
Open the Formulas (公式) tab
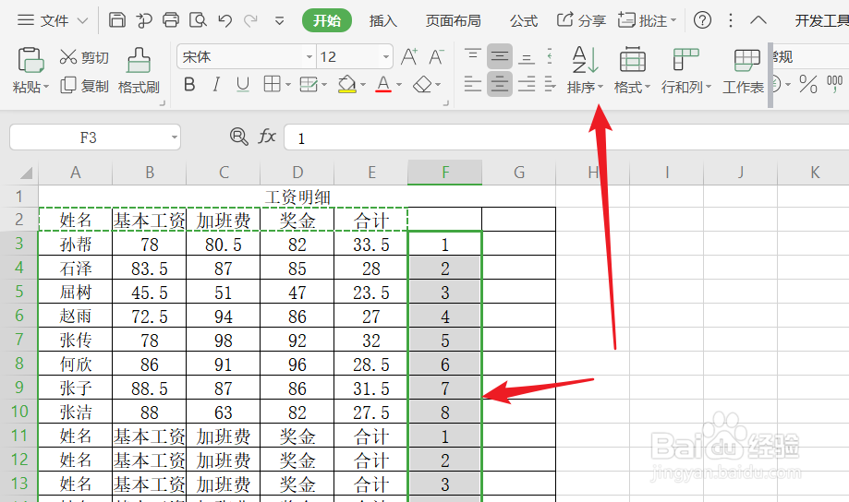pyautogui.click(x=524, y=20)
